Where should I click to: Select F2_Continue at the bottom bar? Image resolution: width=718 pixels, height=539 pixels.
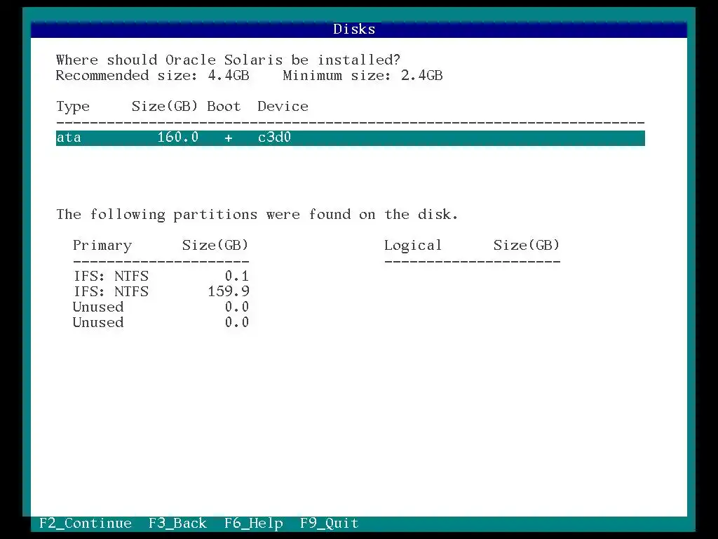click(85, 523)
